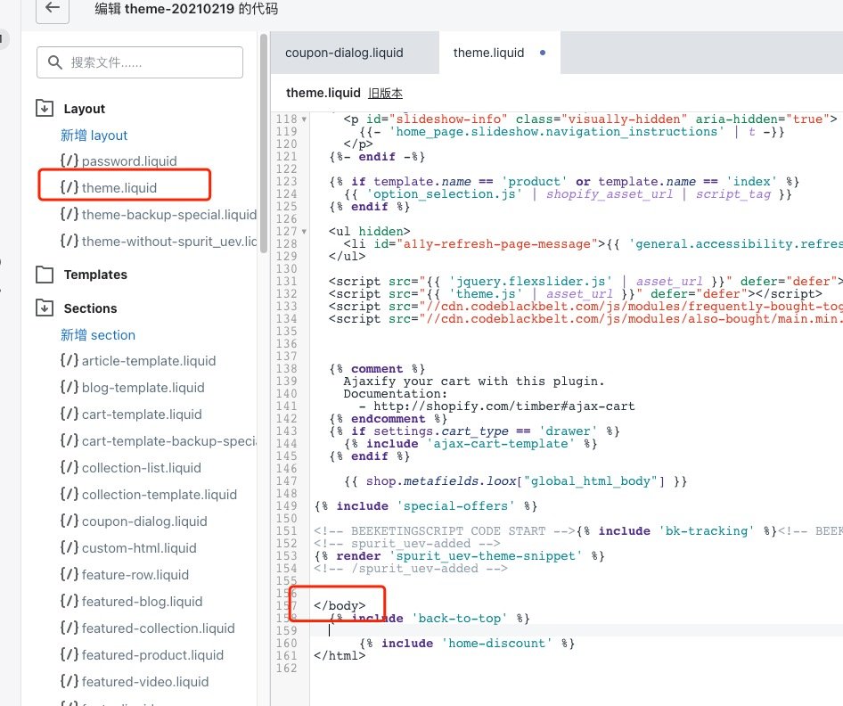
Task: Collapse the Sections folder icon
Action: tap(45, 308)
